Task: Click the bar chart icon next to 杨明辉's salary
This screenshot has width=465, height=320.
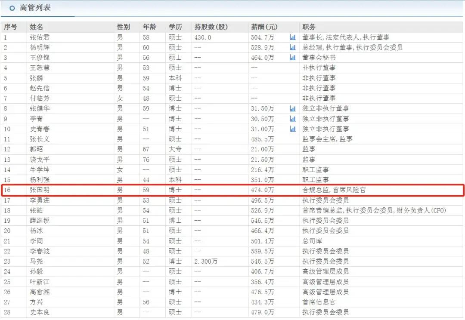Action: (293, 47)
